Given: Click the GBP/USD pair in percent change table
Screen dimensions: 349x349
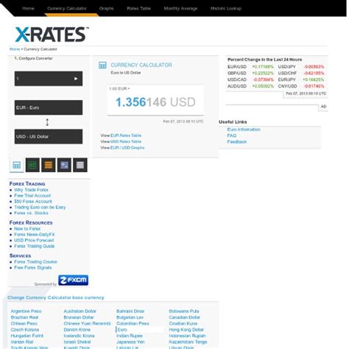Looking at the screenshot, I should (236, 73).
